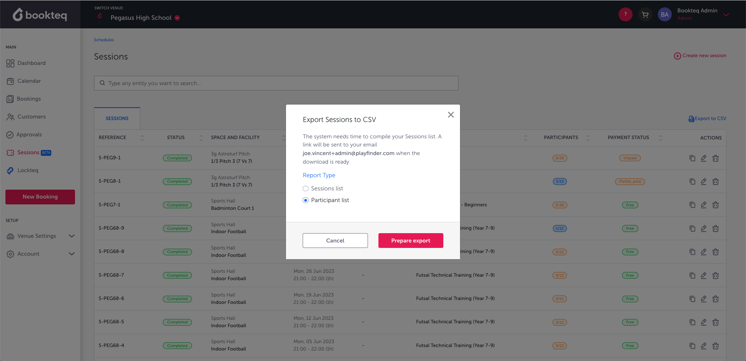Screen dimensions: 746x361
Task: Click the Cancel button in dialog
Action: 335,241
